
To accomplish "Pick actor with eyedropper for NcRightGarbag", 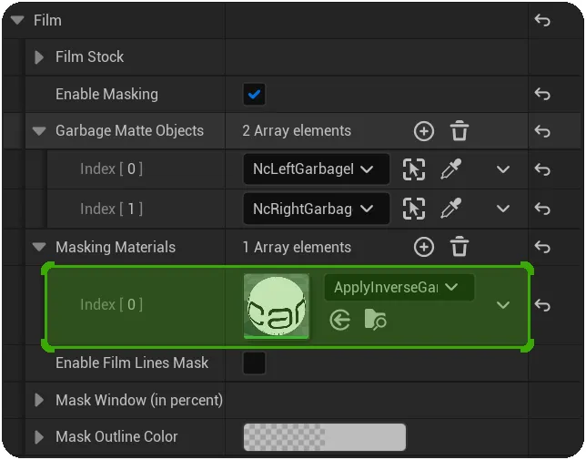I will click(x=450, y=209).
